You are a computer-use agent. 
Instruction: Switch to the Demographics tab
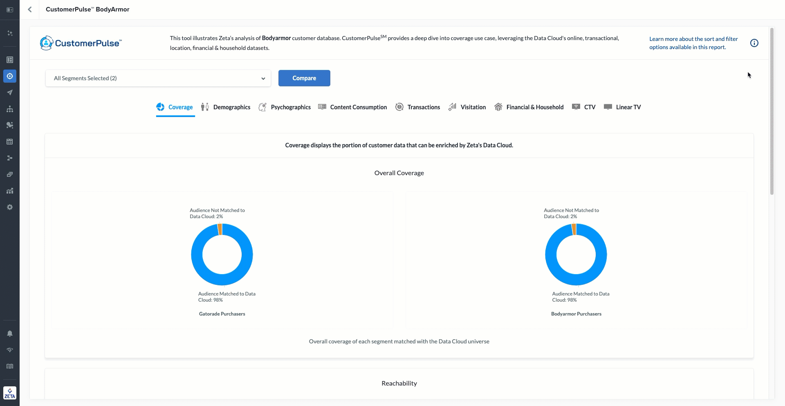coord(226,107)
